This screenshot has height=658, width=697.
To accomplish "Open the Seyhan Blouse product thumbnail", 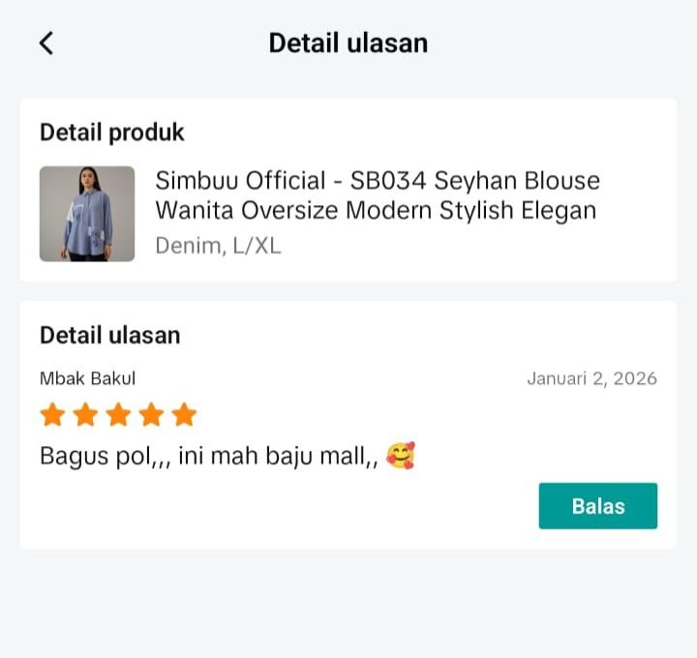I will pos(87,214).
